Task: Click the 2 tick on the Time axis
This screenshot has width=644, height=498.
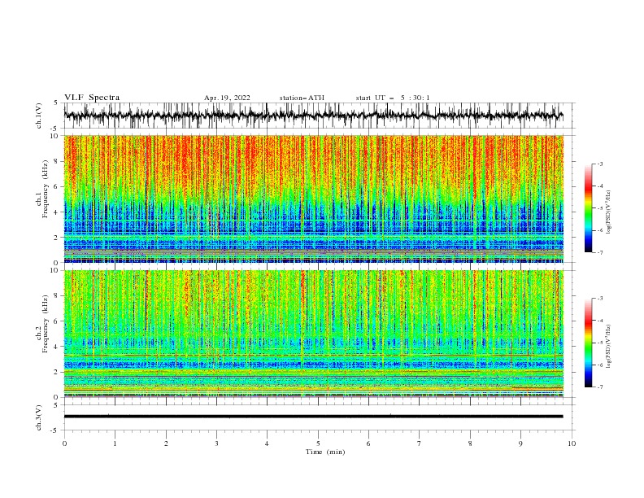Action: (x=166, y=443)
